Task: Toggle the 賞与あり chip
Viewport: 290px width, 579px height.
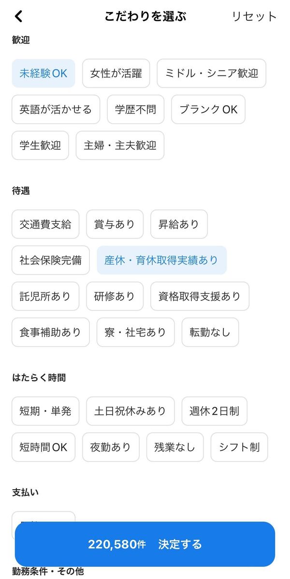Action: [115, 224]
